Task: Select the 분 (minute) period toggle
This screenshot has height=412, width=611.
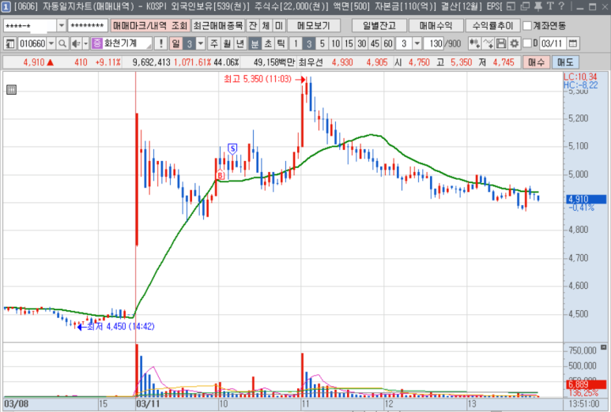Action: click(x=255, y=43)
